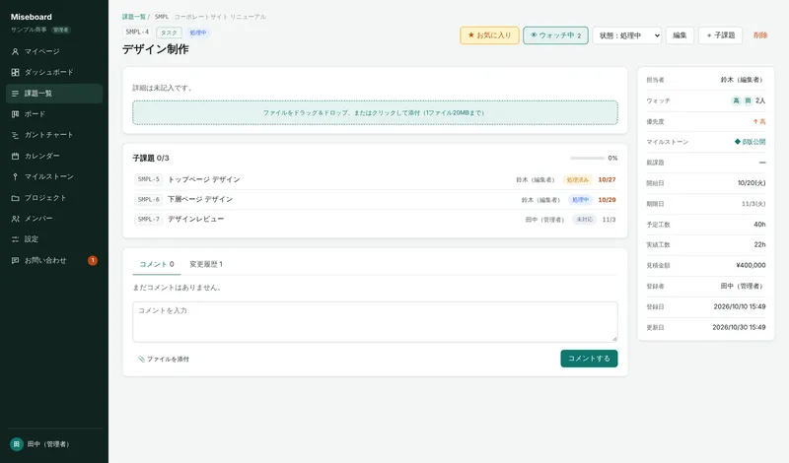789x463 pixels.
Task: Click the 登録日 2026/10/10 15:49 value
Action: (x=740, y=306)
